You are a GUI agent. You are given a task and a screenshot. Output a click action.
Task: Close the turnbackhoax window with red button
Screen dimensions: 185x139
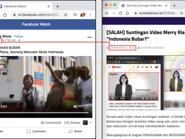point(106,5)
